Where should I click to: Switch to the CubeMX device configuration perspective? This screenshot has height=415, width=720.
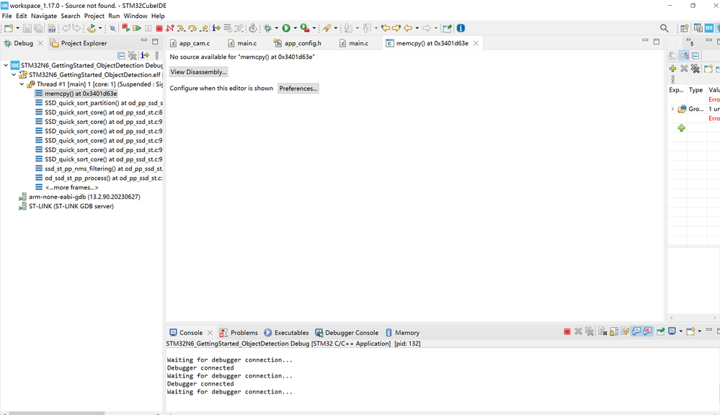pyautogui.click(x=709, y=28)
